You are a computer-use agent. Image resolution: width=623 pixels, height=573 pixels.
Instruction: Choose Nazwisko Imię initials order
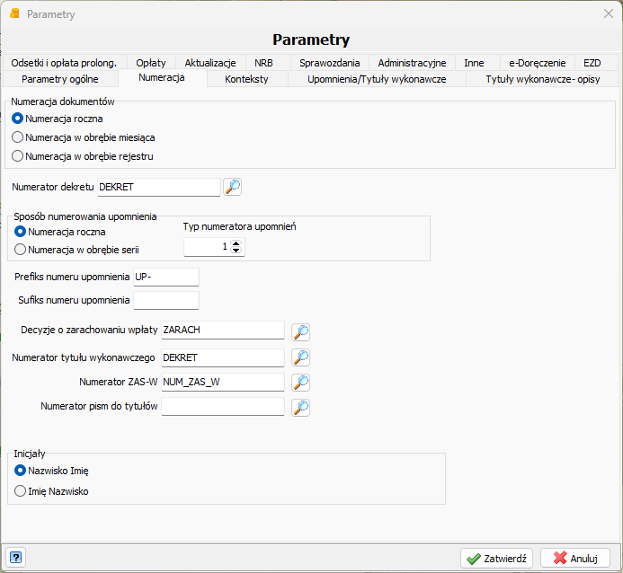[51, 471]
